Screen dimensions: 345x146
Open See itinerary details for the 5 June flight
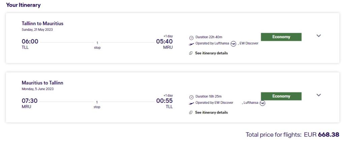point(211,113)
